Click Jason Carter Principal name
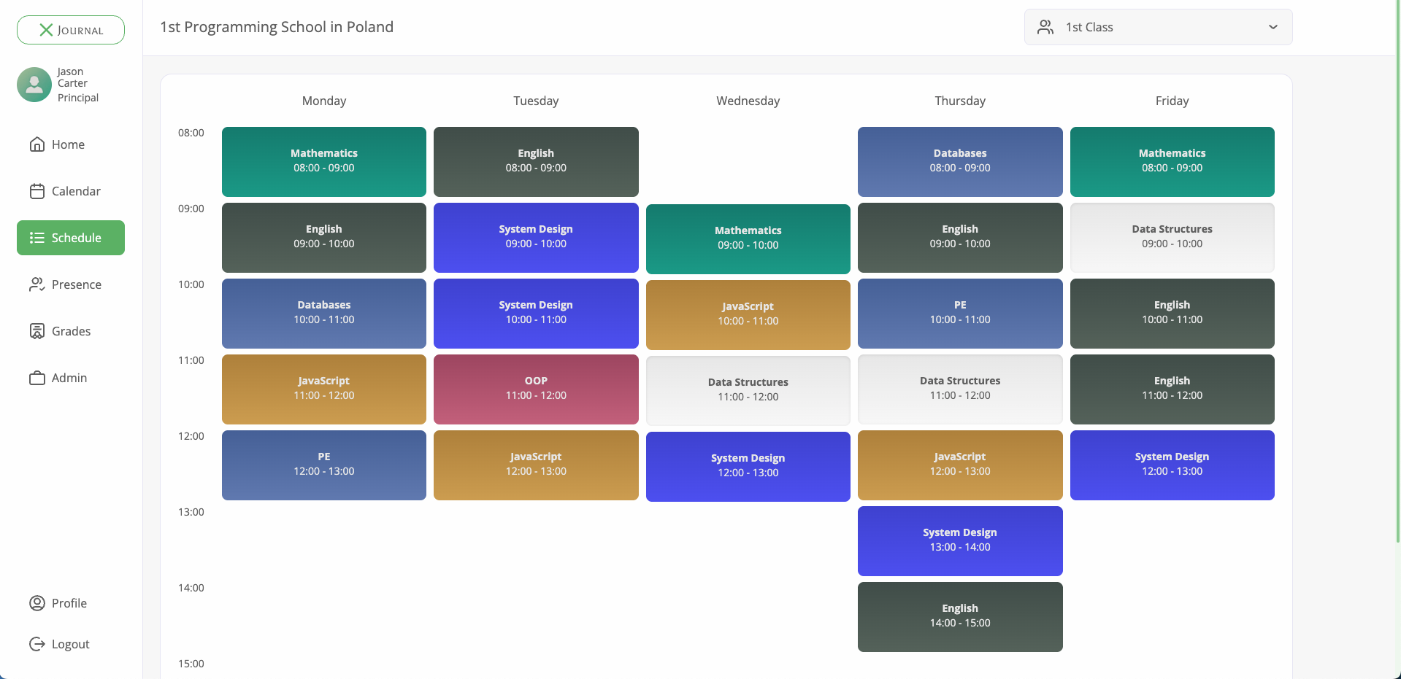 click(78, 85)
